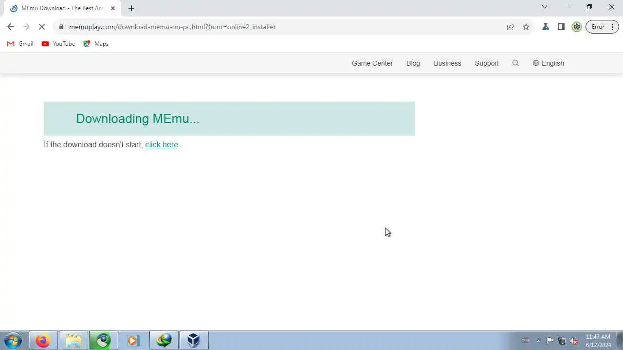
Task: Open the Game Center menu item
Action: (372, 63)
